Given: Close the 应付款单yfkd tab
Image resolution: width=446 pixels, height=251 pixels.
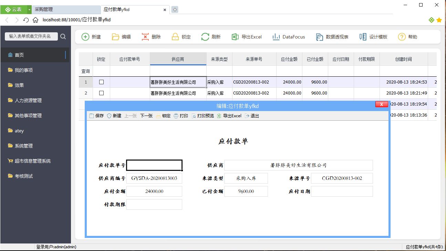Looking at the screenshot, I should pyautogui.click(x=165, y=10).
